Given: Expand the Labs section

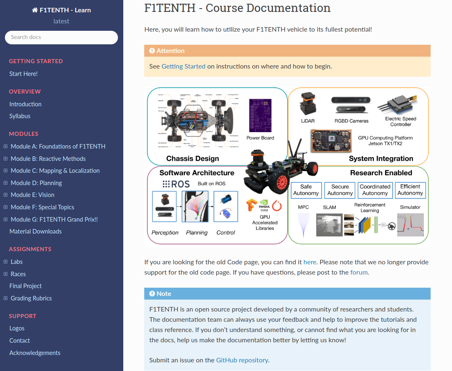Looking at the screenshot, I should (5, 261).
